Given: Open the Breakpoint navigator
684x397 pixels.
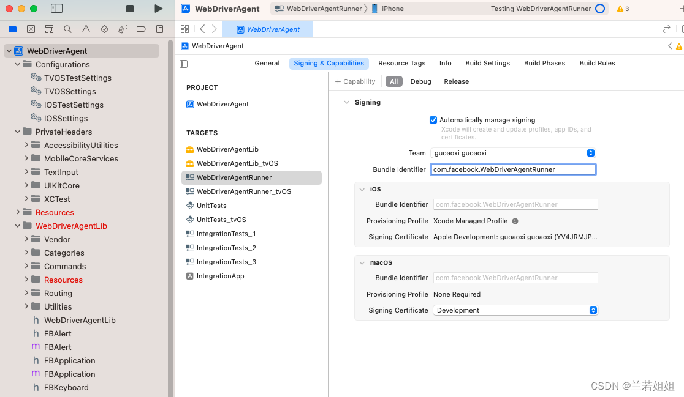Looking at the screenshot, I should coord(141,29).
